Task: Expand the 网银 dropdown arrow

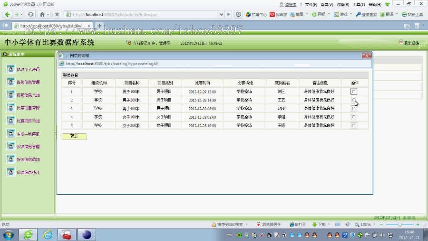Action: point(329,14)
